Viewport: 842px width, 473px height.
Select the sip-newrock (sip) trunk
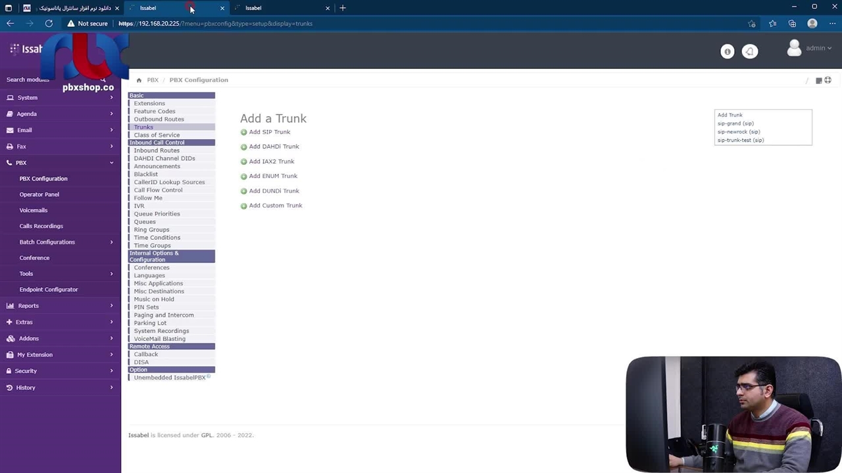click(738, 132)
